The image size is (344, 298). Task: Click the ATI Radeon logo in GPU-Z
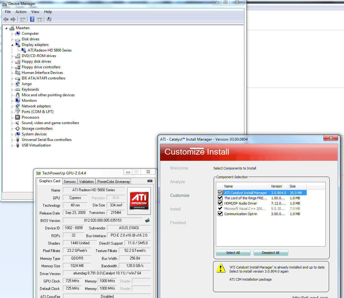[139, 201]
